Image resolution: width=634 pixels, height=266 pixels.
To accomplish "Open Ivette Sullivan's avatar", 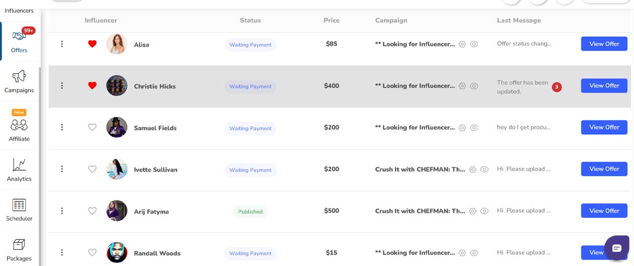I will click(117, 169).
